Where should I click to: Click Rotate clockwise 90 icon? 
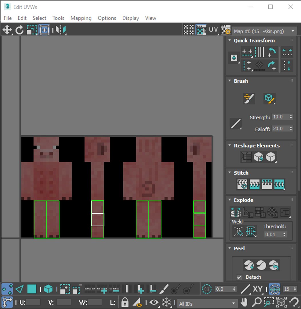pos(272,66)
